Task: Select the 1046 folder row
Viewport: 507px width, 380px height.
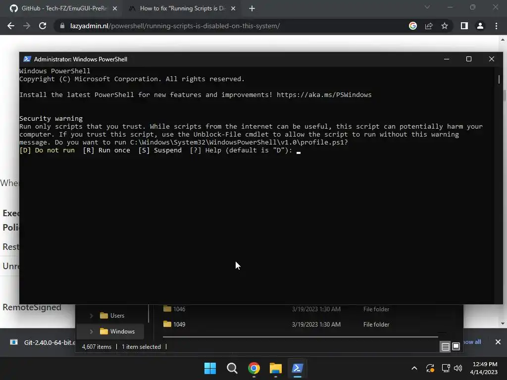Action: (300, 309)
